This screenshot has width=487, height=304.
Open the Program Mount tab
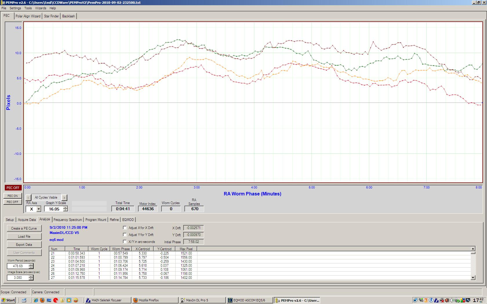coord(96,220)
